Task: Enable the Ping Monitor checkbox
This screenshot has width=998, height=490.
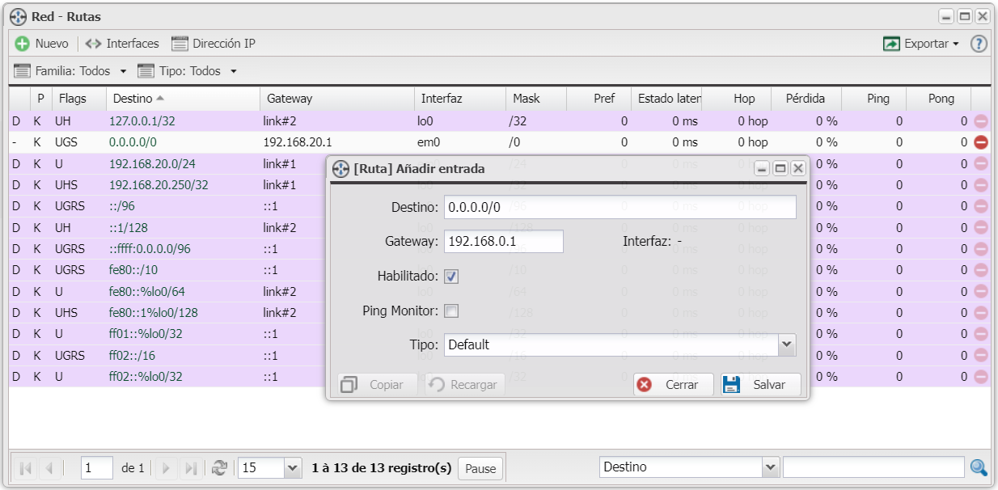Action: (x=451, y=310)
